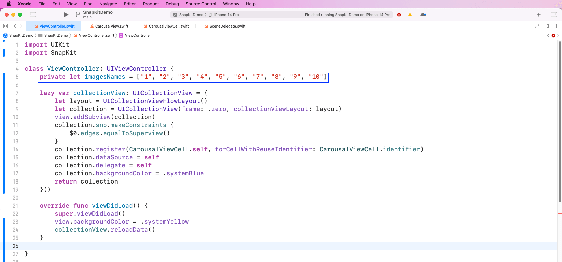Run the project with the play button
562x262 pixels.
coord(66,15)
